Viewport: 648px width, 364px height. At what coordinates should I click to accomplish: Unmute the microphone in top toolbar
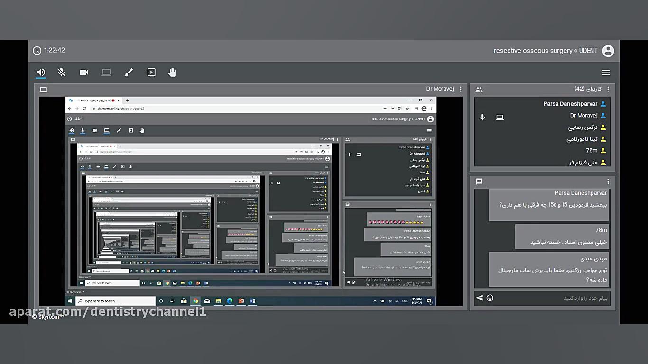[61, 73]
